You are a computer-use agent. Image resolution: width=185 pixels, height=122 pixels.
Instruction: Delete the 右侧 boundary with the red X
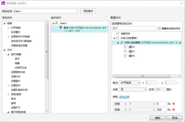coord(174,110)
